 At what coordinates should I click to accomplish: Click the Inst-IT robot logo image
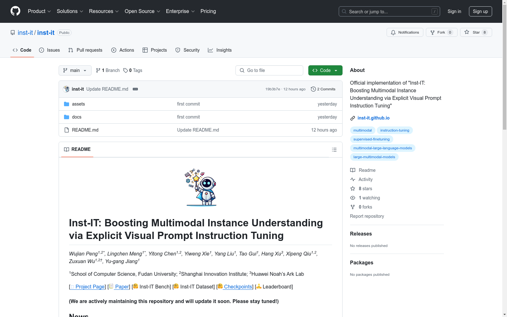coord(201,187)
